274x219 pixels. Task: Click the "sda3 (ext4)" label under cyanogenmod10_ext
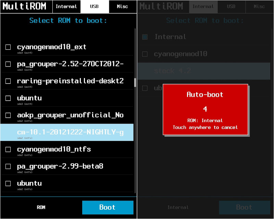[25, 53]
